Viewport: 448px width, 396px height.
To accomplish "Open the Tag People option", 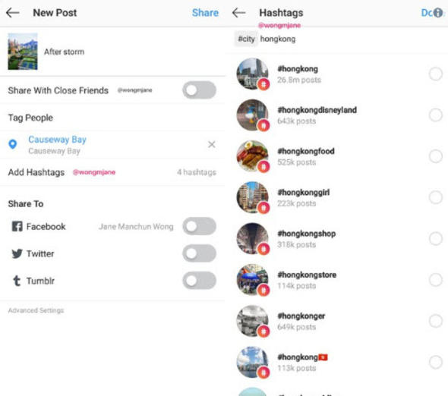I will tap(112, 118).
